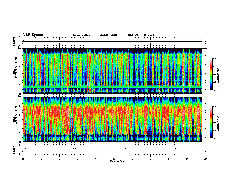Click the ch.1 voltage waveform panel
This screenshot has height=178, width=231.
114,41
